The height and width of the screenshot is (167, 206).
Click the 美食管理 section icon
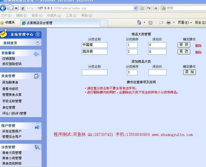[x=37, y=76]
